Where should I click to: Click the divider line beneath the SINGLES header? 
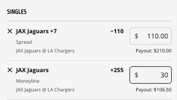click(x=89, y=21)
